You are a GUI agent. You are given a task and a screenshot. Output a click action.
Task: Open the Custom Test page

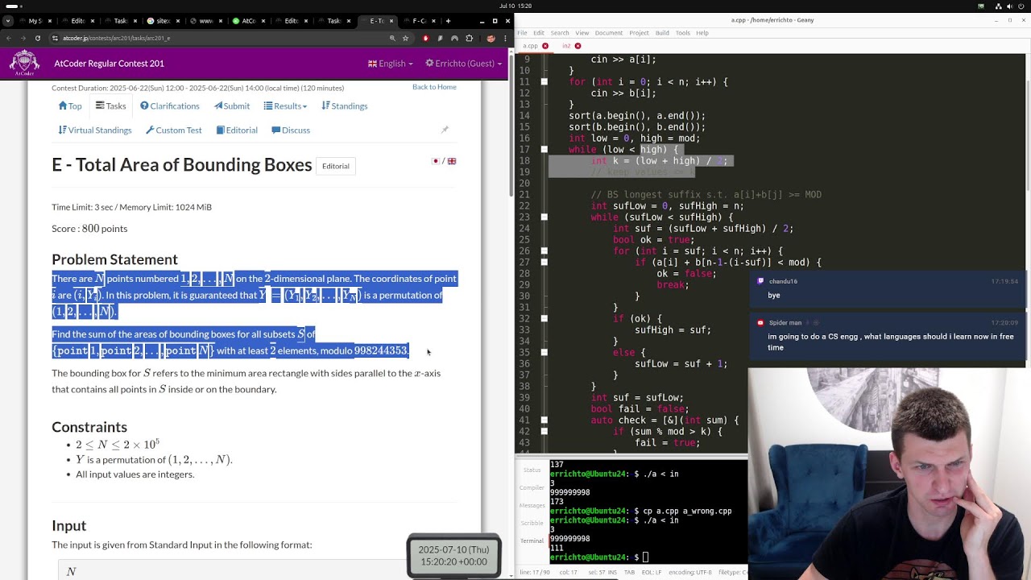(173, 130)
